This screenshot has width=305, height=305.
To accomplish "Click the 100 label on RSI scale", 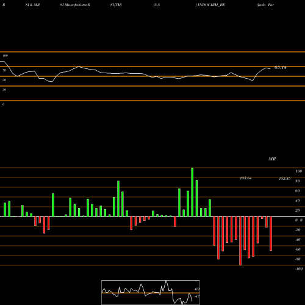I will coord(5,56).
